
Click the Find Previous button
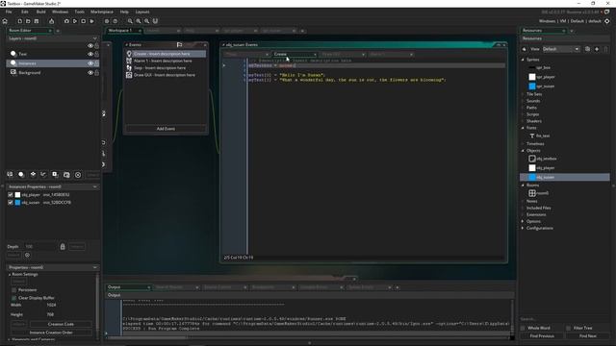coord(542,336)
